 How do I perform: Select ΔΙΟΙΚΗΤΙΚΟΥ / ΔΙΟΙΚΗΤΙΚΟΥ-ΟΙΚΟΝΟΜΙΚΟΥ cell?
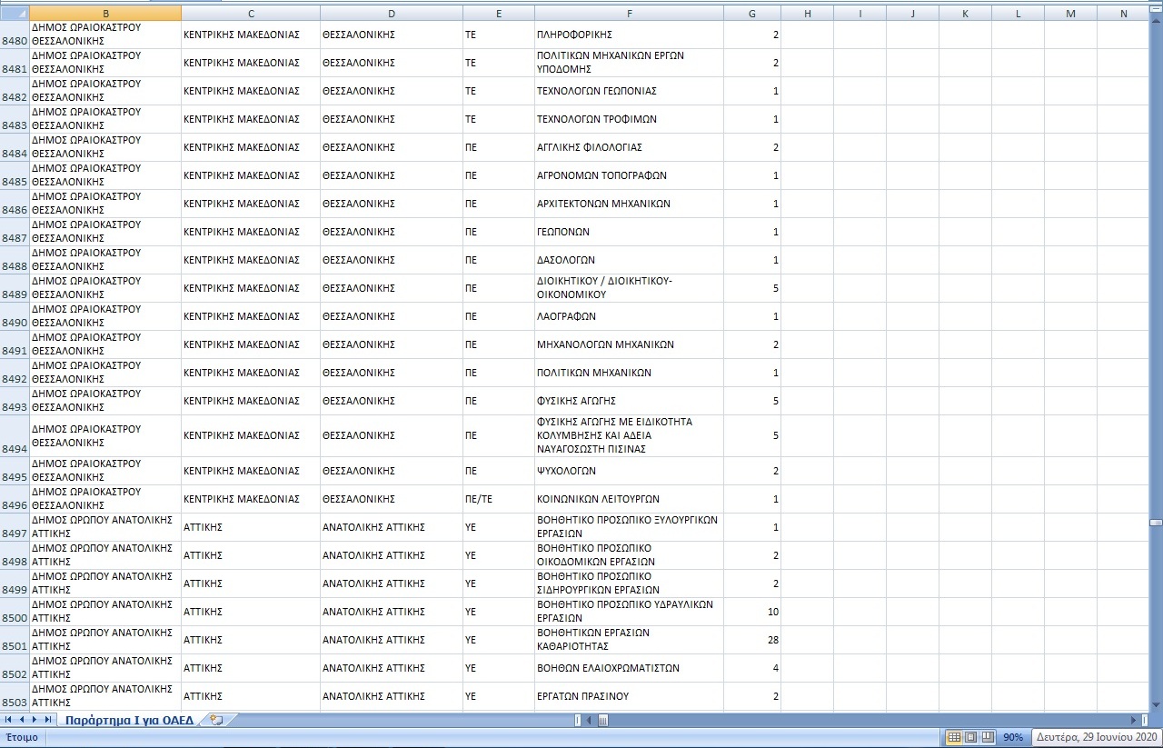pyautogui.click(x=630, y=288)
